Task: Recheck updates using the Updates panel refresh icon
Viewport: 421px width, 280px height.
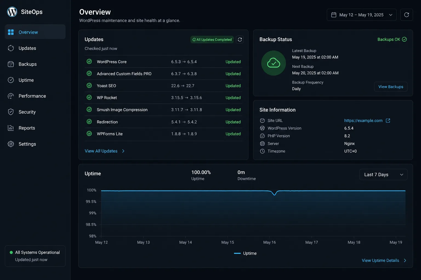Action: pos(240,40)
